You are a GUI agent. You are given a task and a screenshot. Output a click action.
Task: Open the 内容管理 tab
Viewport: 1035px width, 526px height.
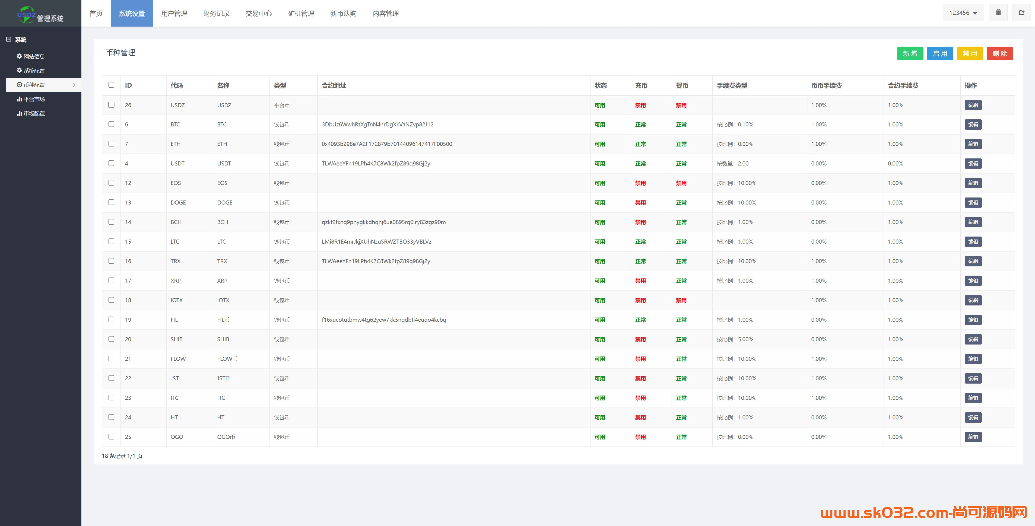pyautogui.click(x=386, y=13)
